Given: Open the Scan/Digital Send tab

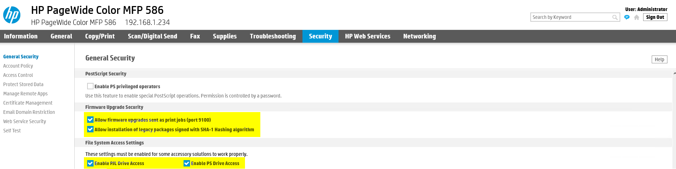Looking at the screenshot, I should [x=152, y=36].
